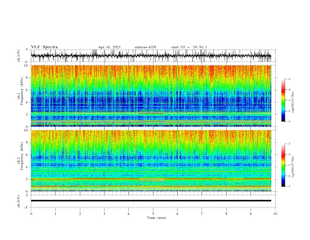
Task: Click the "VLF Spectra" plot title
Action: click(x=44, y=47)
